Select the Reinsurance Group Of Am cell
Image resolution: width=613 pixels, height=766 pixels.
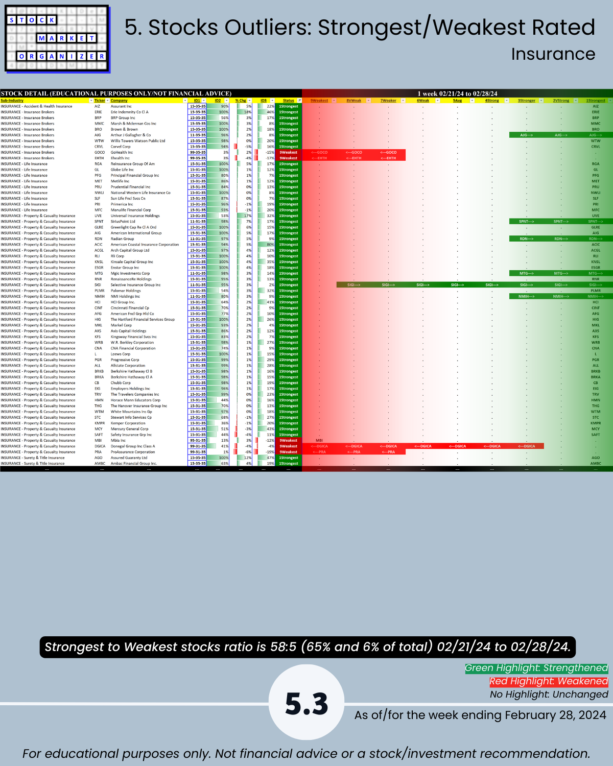coord(149,164)
